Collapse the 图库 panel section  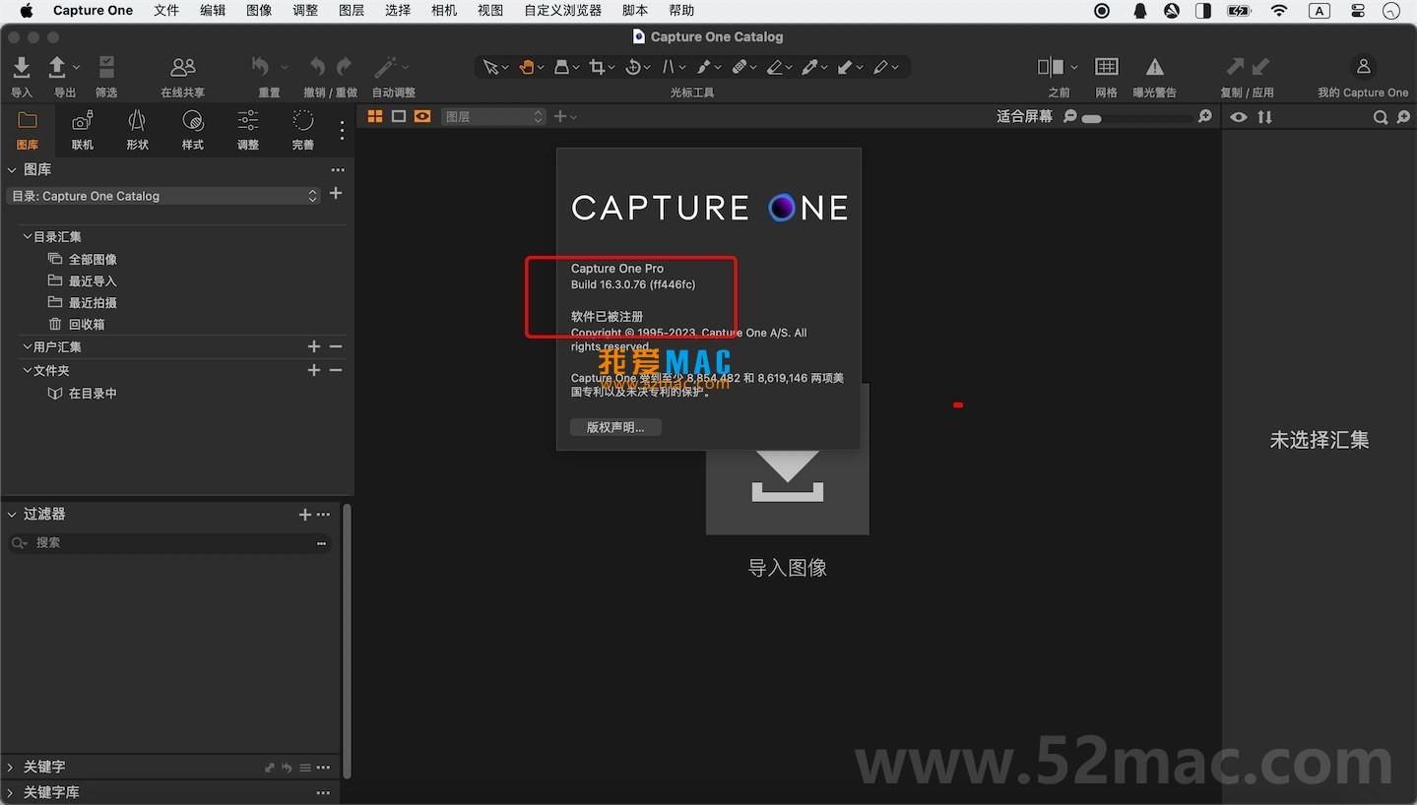pyautogui.click(x=12, y=170)
